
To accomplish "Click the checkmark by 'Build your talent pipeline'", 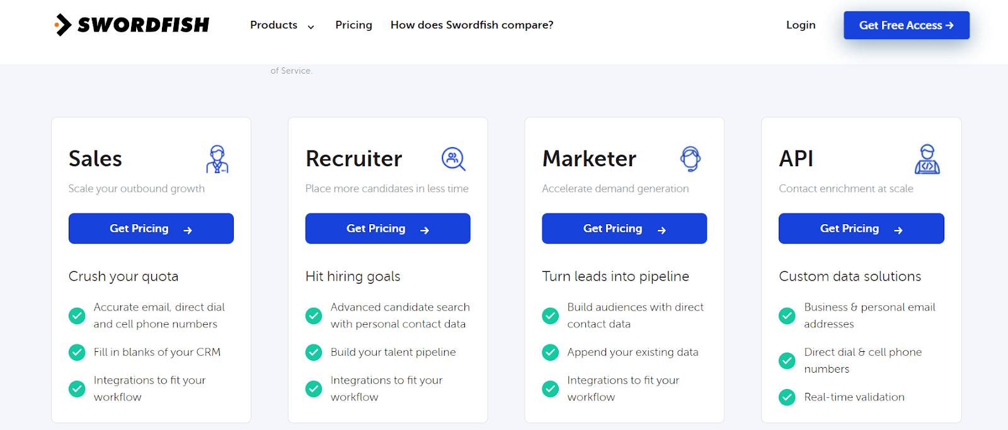I will tap(314, 353).
